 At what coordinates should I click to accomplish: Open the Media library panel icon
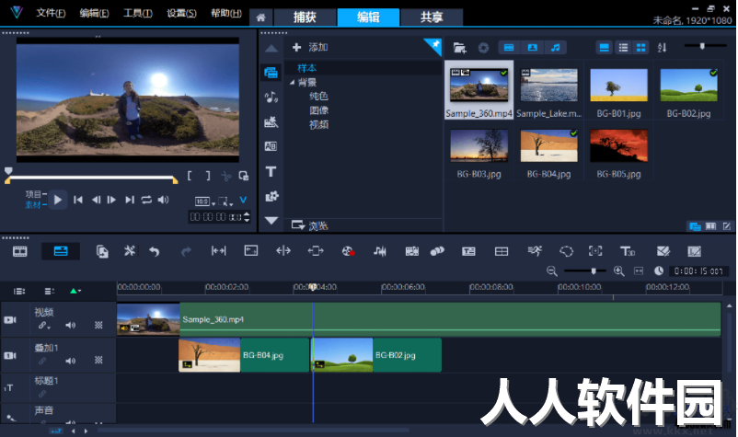271,73
